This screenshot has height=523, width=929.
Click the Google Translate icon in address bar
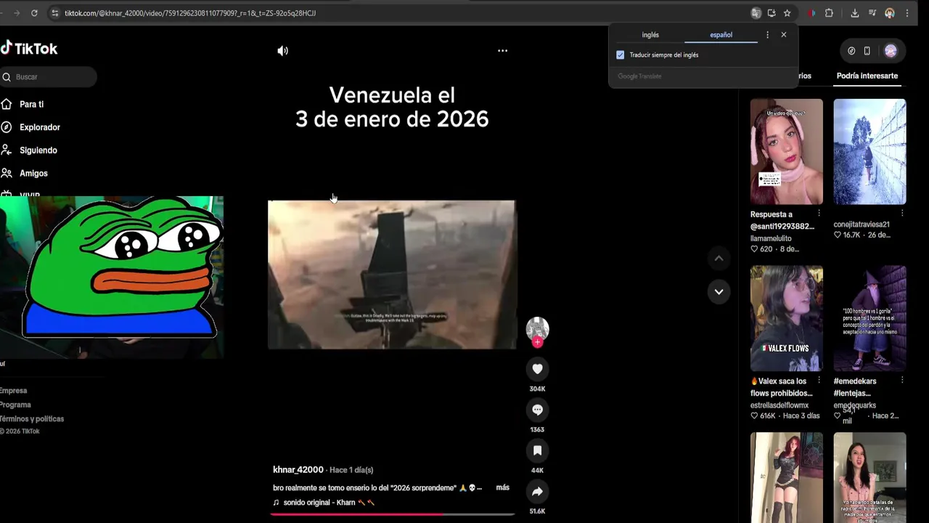756,13
